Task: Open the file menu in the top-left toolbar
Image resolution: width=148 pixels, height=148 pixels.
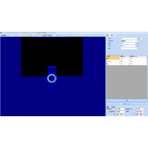Action: (4, 36)
